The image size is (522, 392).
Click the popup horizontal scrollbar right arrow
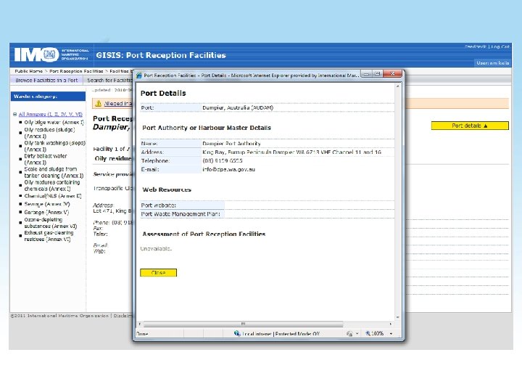tap(391, 324)
